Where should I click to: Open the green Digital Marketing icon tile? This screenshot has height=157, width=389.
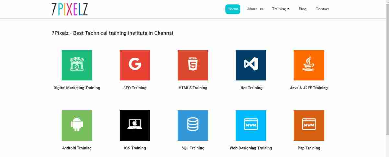pyautogui.click(x=77, y=65)
